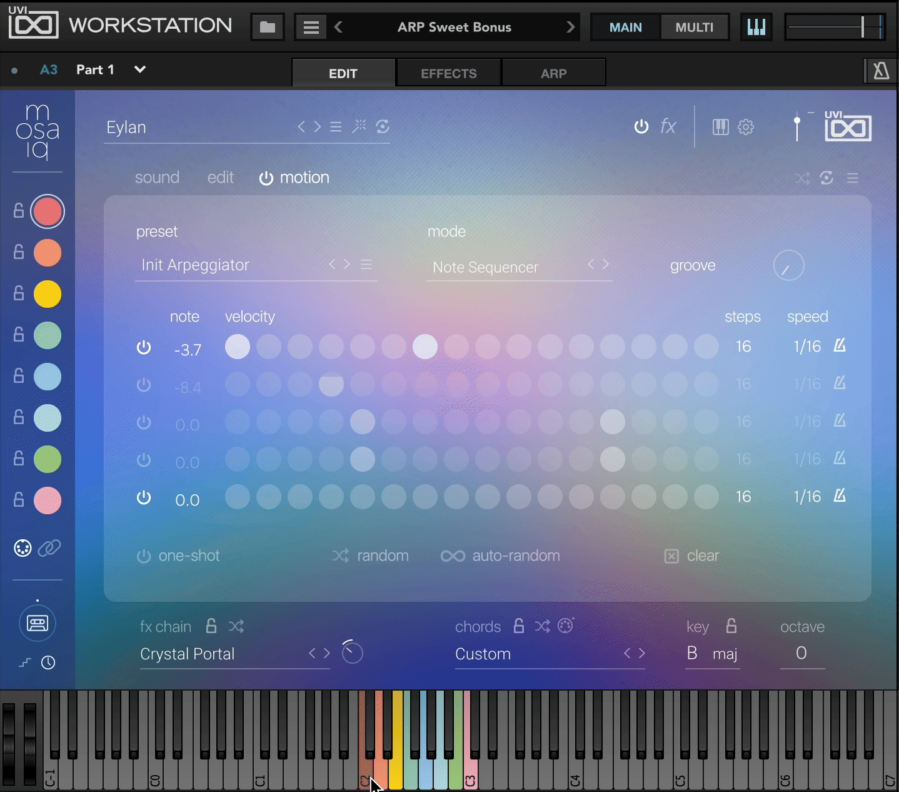Open the fx panel
The image size is (899, 792).
[668, 126]
